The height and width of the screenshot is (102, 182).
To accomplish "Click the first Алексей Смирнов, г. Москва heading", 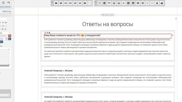I will (58, 71).
